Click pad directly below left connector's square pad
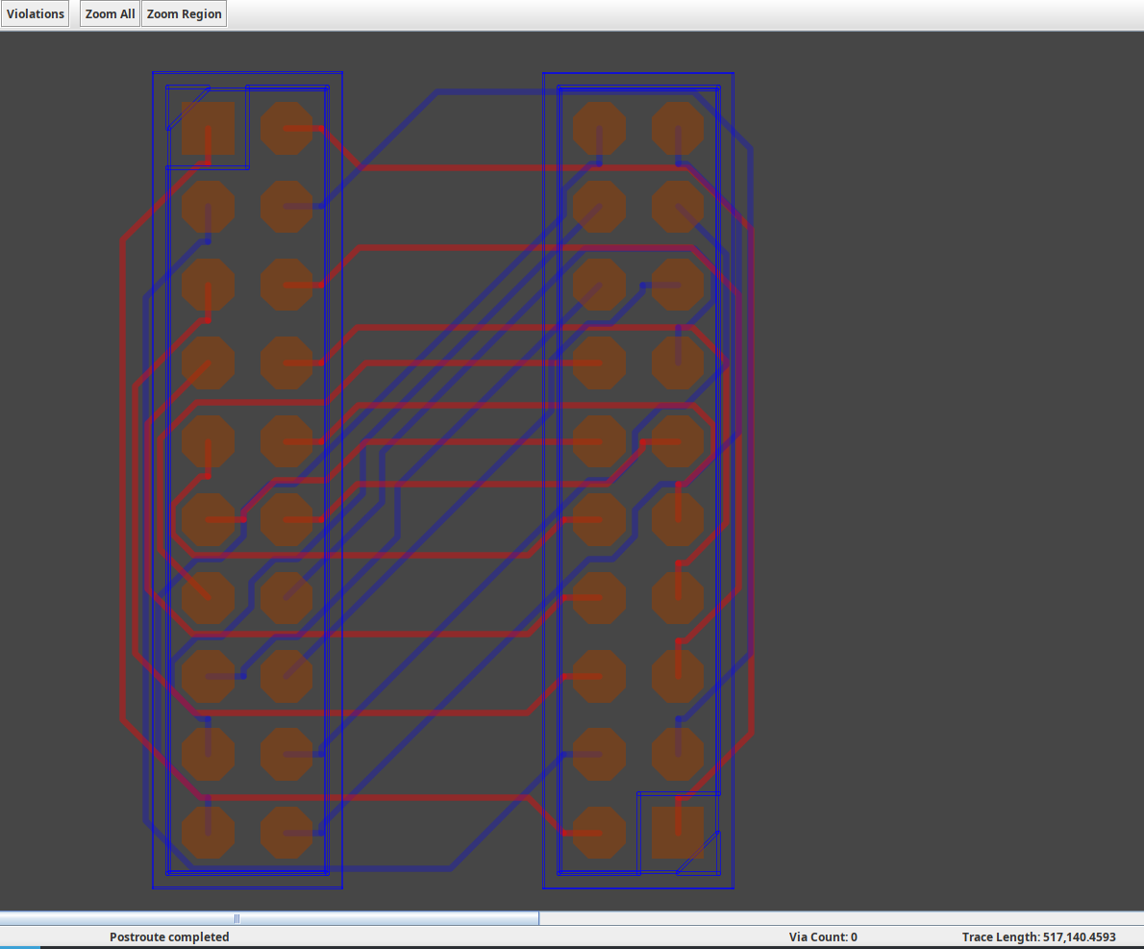 (209, 207)
